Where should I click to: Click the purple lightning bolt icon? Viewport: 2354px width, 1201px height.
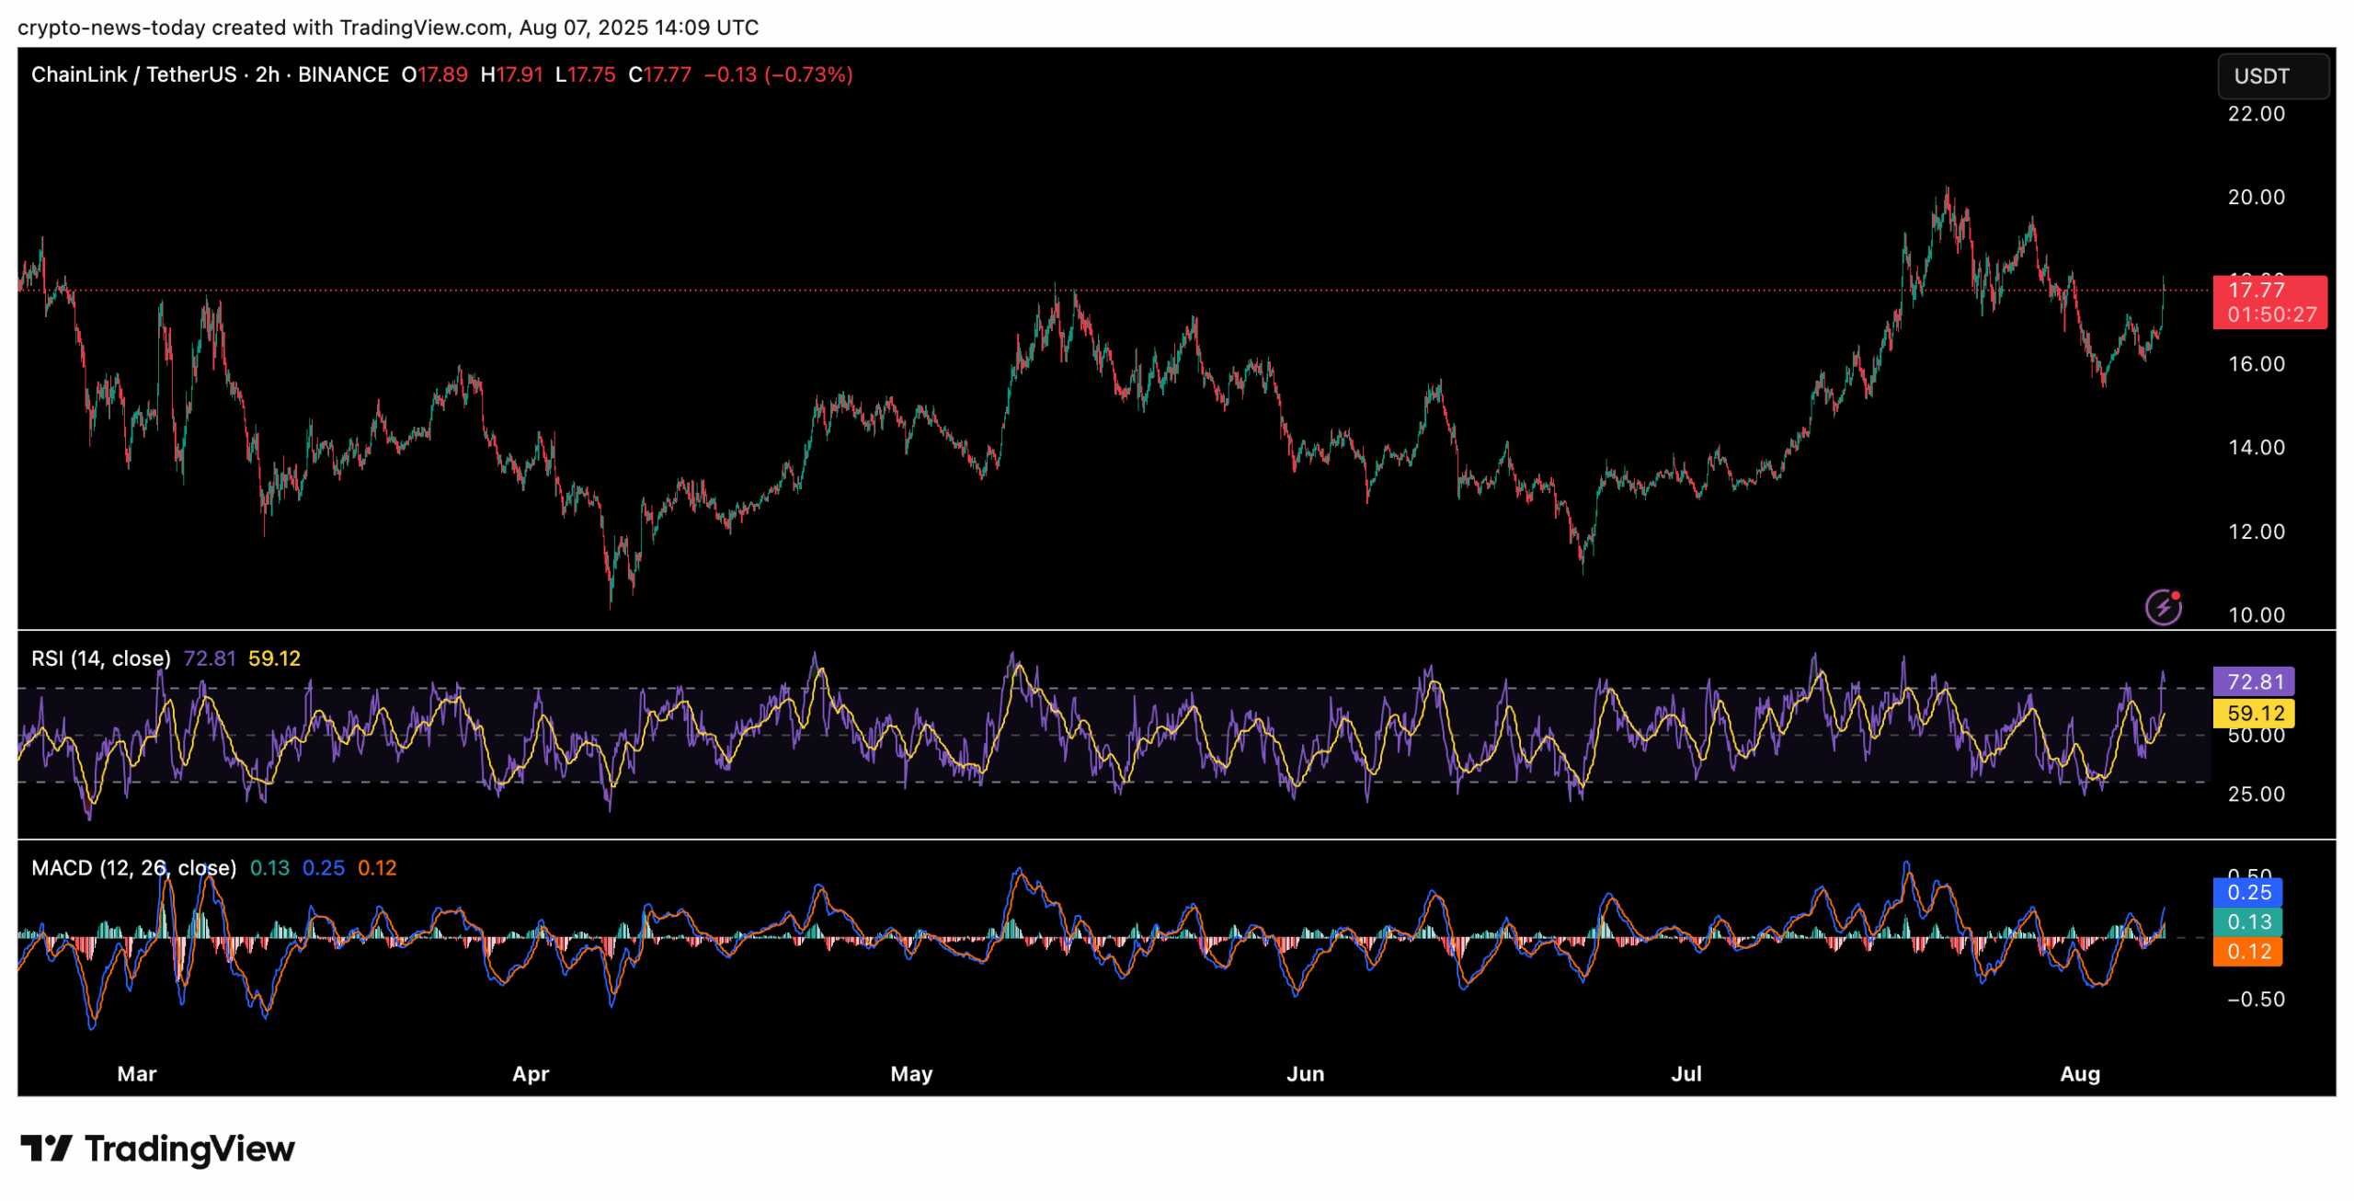point(2163,608)
